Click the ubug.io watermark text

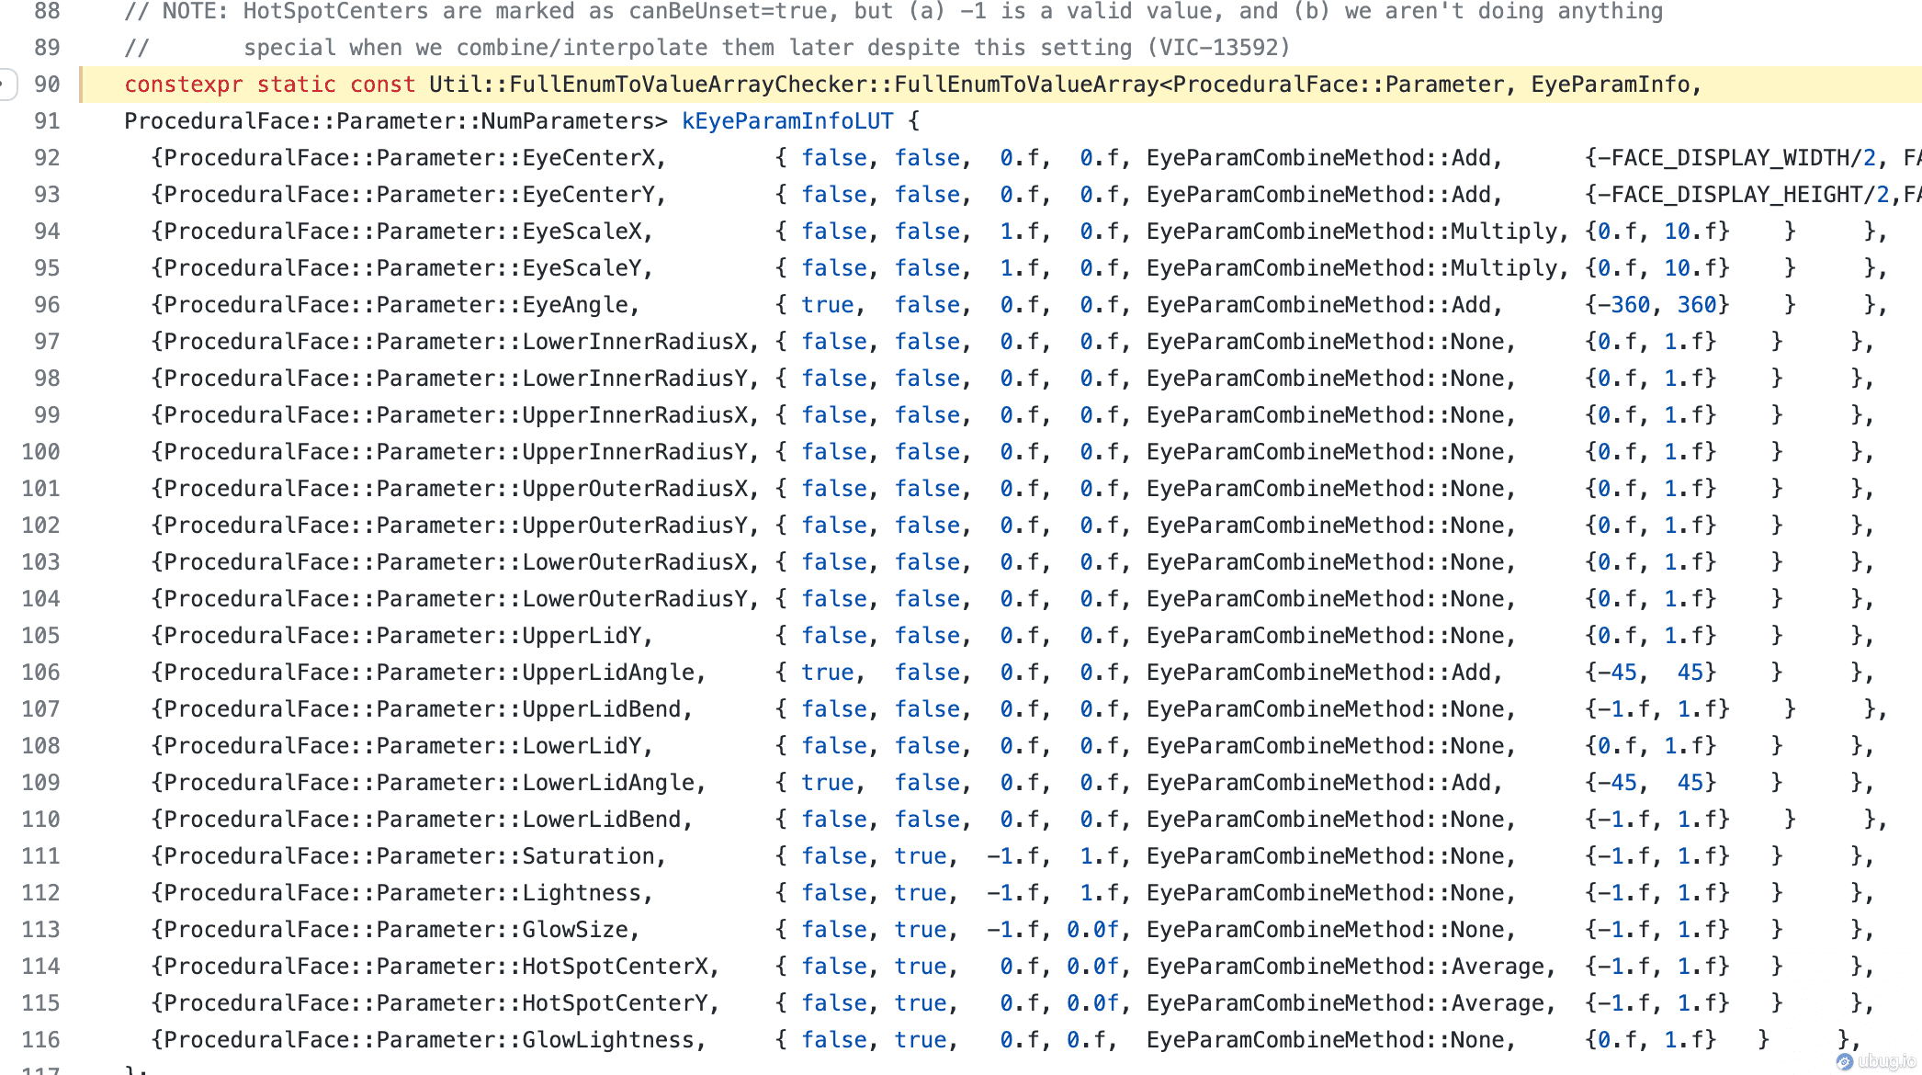click(1886, 1061)
